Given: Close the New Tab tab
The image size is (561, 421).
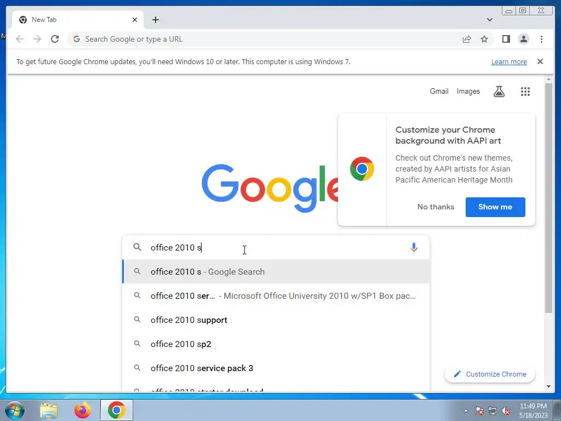Looking at the screenshot, I should 135,20.
